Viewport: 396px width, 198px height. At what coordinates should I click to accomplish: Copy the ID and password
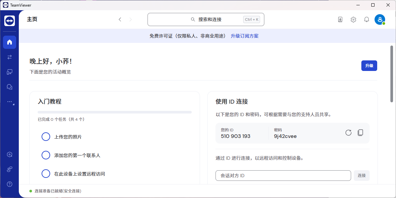[x=360, y=133]
